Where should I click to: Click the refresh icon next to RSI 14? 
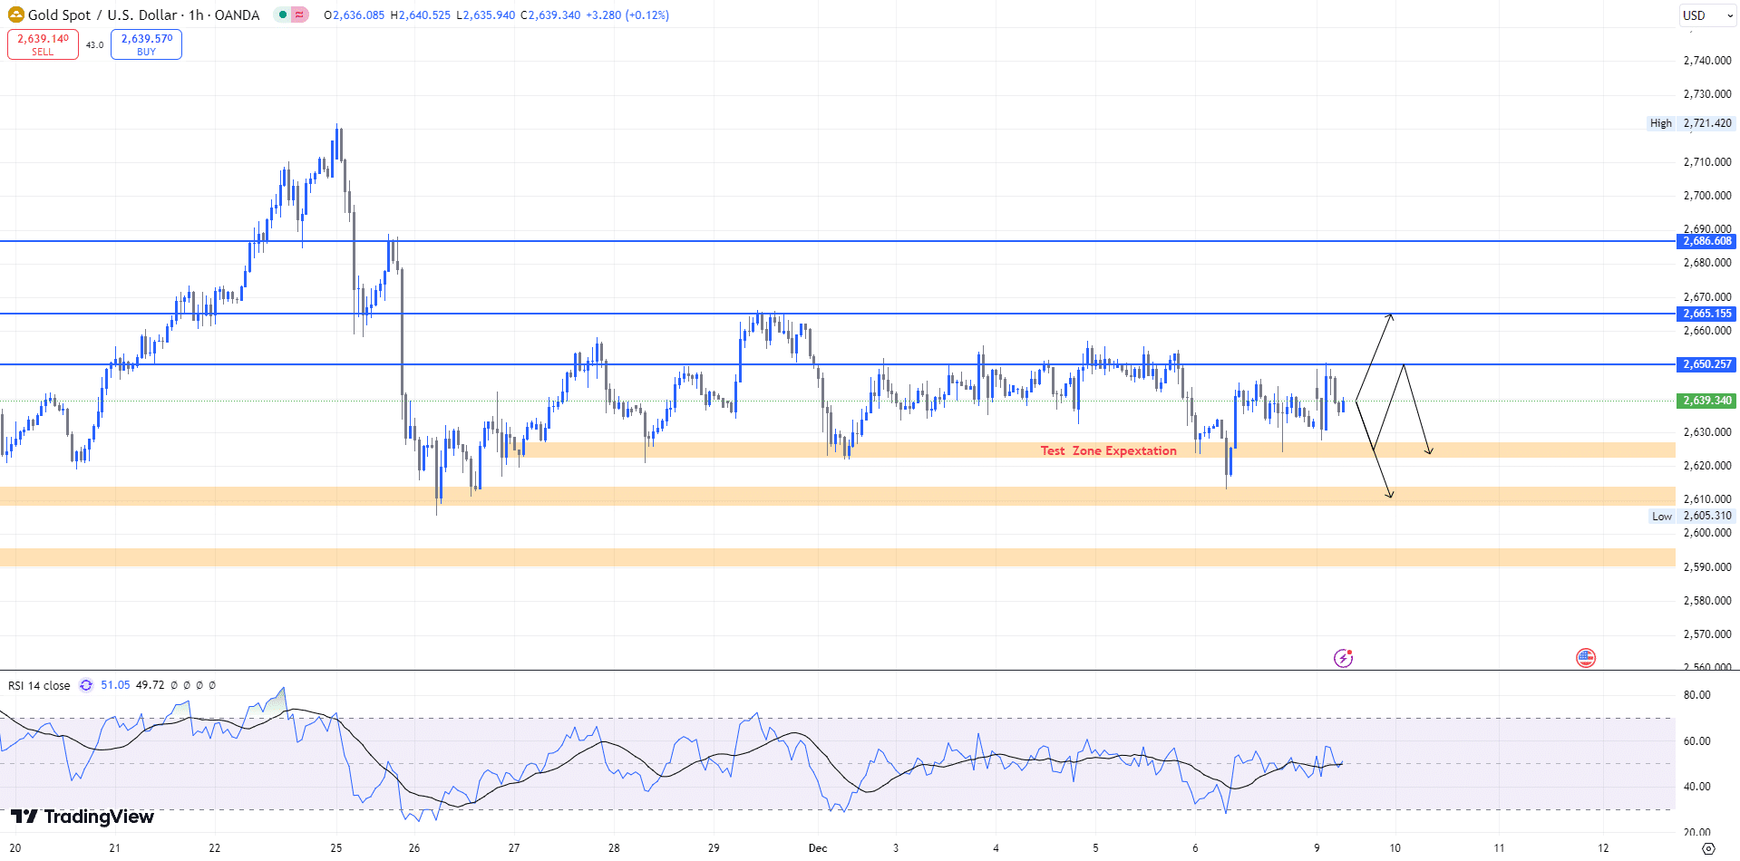86,685
